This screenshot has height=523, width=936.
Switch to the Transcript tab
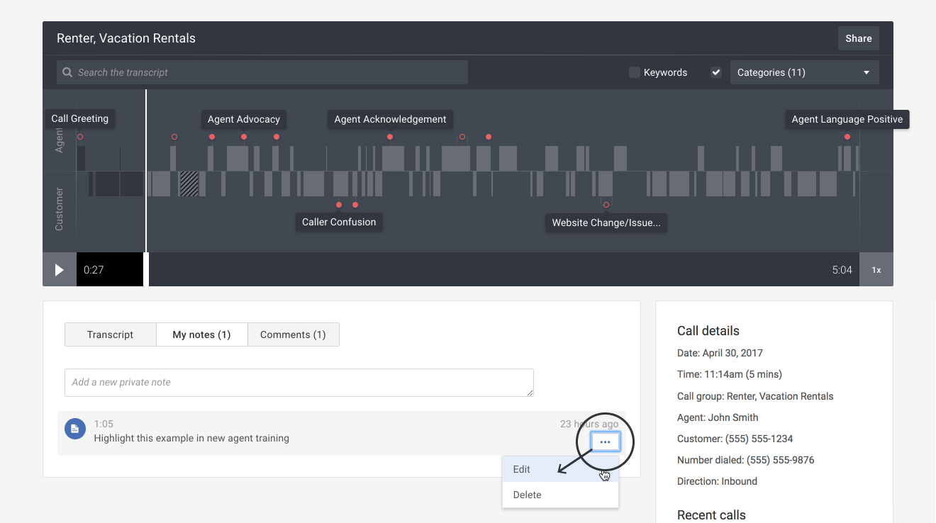(110, 334)
